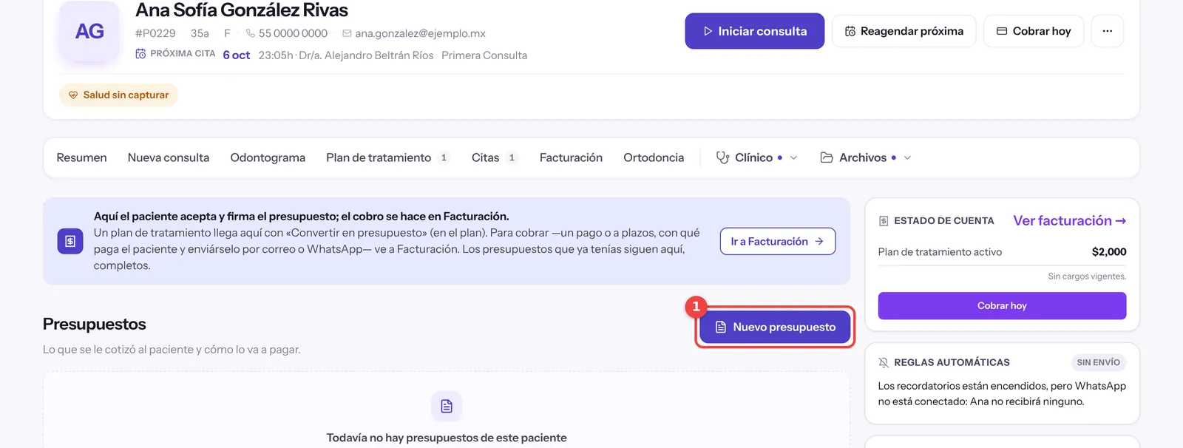Click the 6 oct appointment date
Screen dimensions: 1183x448
pos(237,55)
